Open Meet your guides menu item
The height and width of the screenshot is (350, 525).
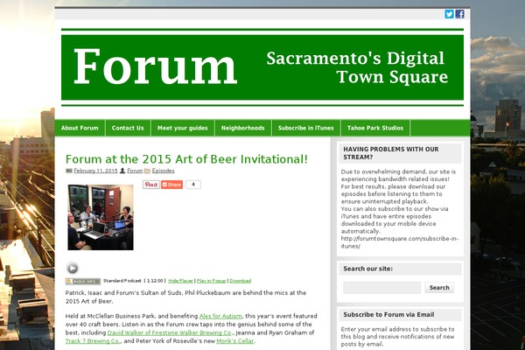183,128
